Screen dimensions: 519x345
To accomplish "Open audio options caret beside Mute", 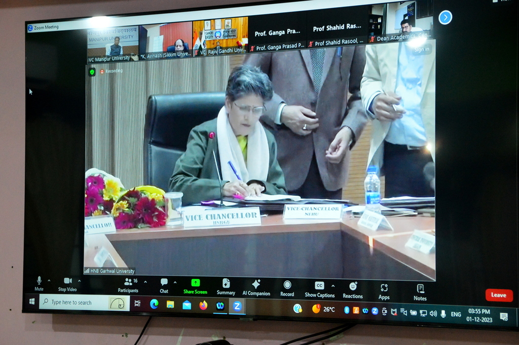I will tap(49, 281).
